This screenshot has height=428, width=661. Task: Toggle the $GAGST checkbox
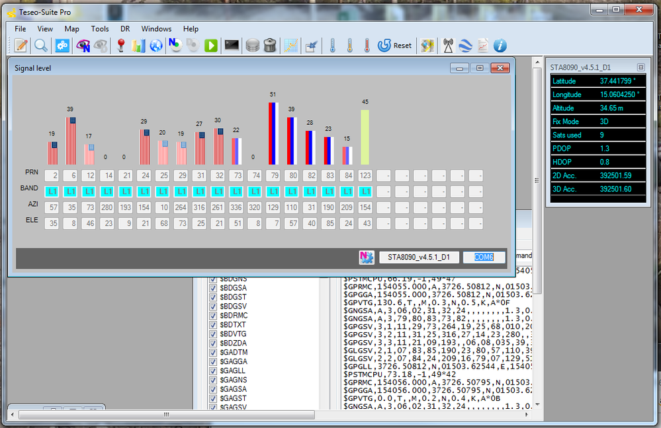(x=213, y=398)
